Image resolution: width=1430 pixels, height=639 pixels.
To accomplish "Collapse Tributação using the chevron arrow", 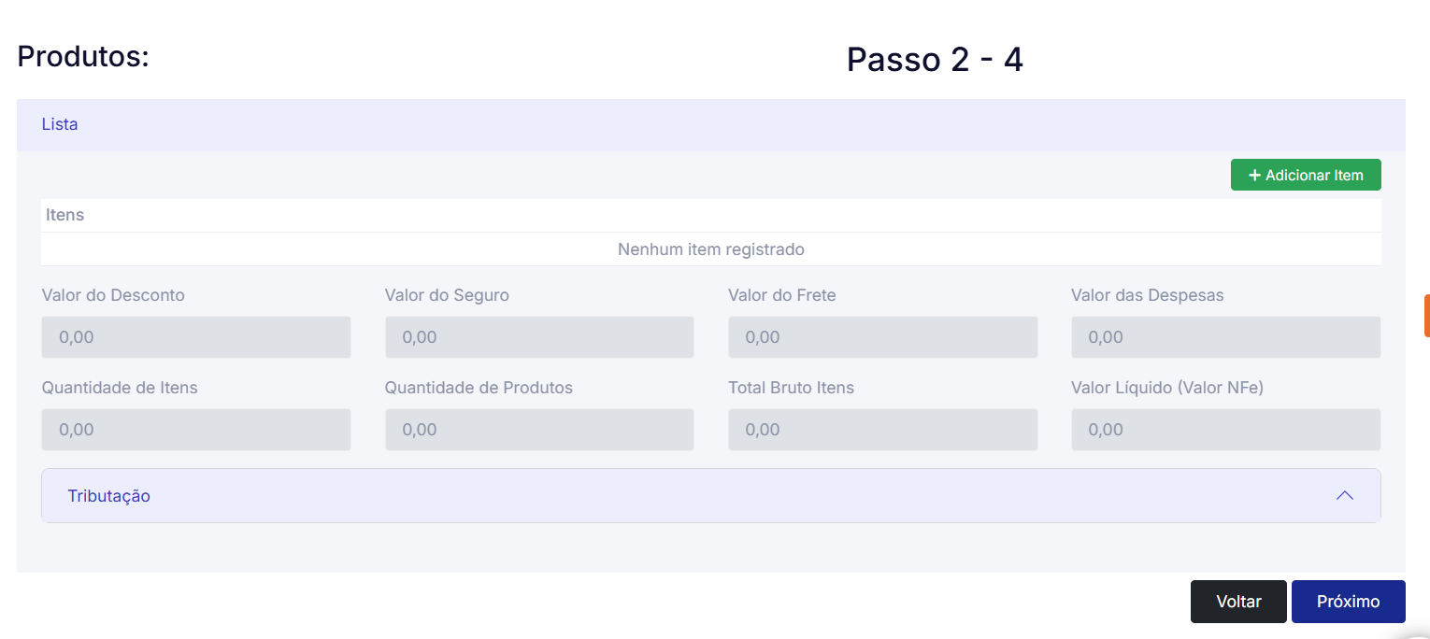I will 1344,495.
